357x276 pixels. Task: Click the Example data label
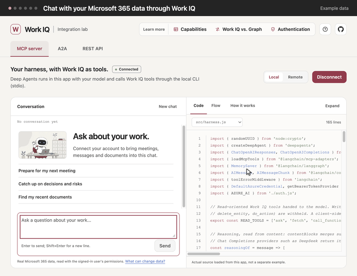[x=334, y=8]
